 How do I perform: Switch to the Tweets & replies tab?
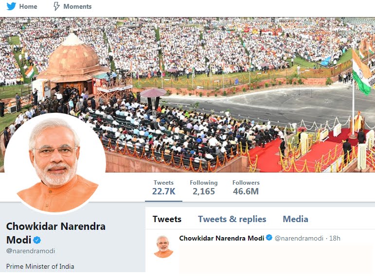[x=232, y=219]
